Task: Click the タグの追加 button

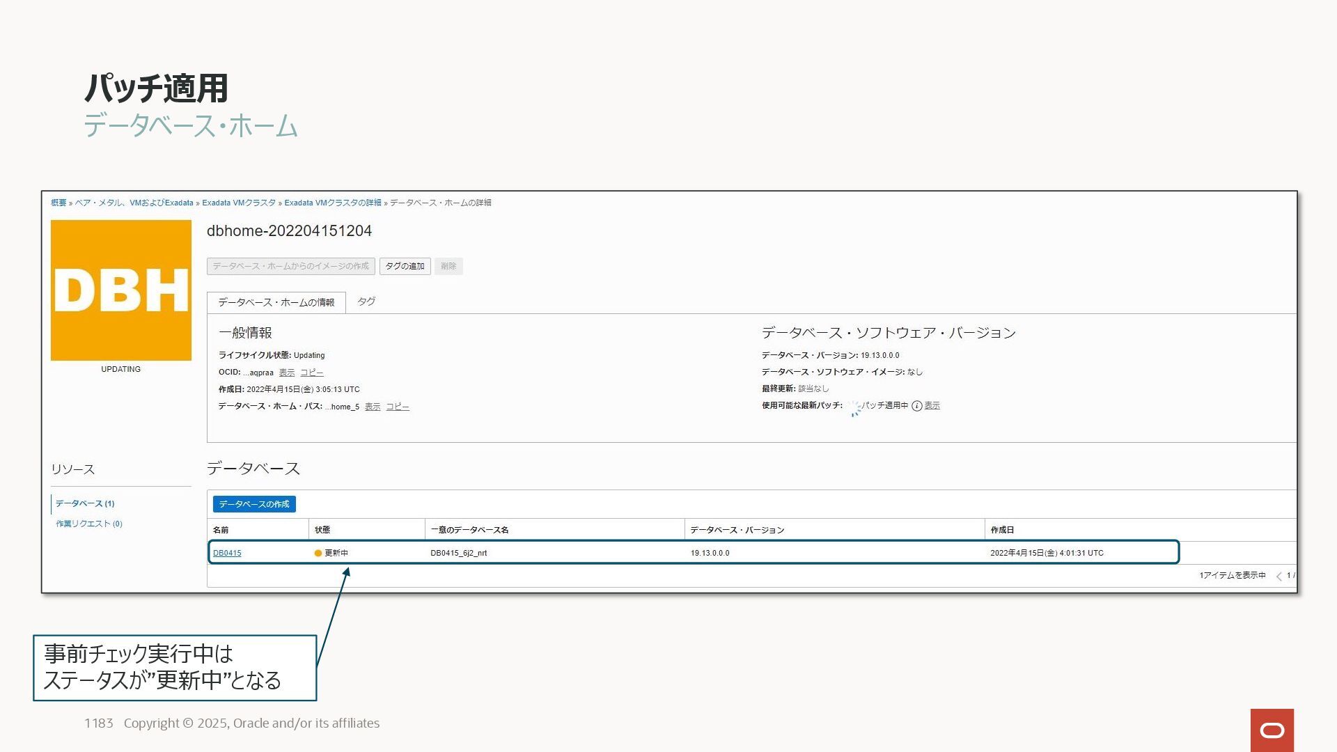Action: tap(405, 266)
